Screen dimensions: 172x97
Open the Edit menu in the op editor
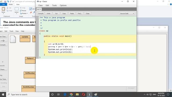(x=47, y=5)
